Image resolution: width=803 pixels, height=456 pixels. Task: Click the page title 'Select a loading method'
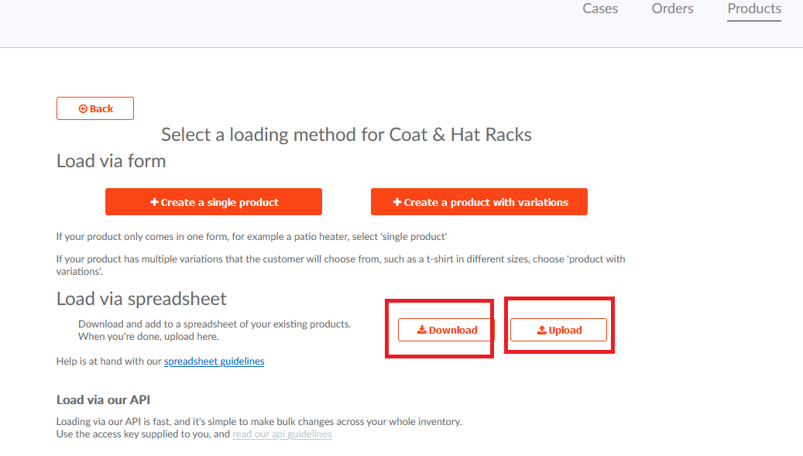point(345,134)
